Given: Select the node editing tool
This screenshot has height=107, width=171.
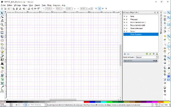Looking at the screenshot, I should 2,17.
